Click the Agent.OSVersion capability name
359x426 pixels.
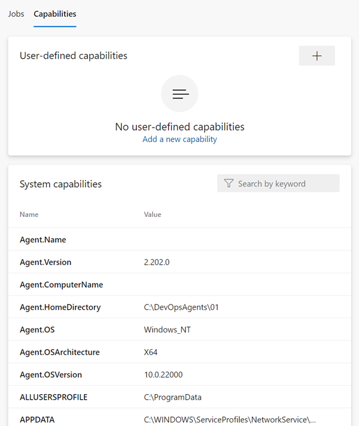pos(51,374)
